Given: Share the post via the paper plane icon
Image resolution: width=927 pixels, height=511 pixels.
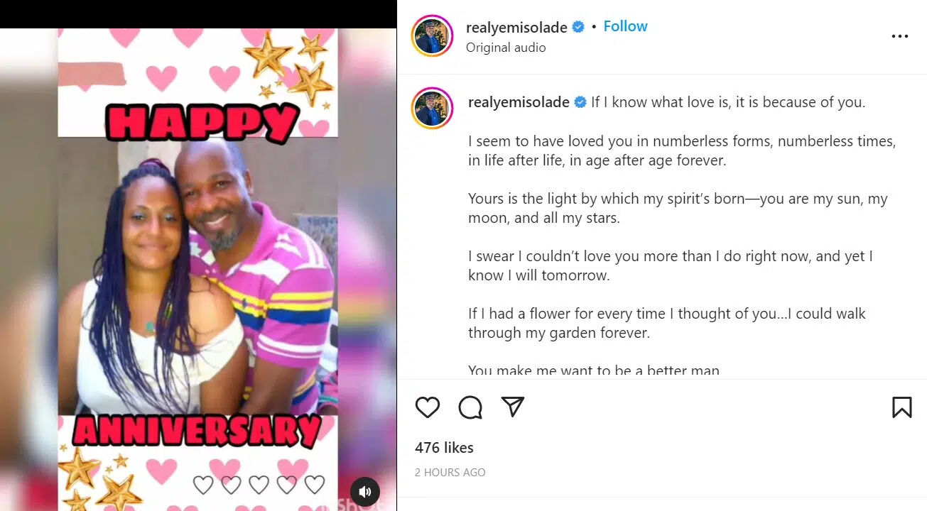Looking at the screenshot, I should tap(512, 407).
